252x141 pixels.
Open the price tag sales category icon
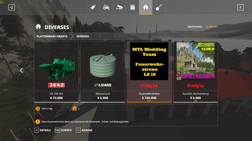pos(93,7)
